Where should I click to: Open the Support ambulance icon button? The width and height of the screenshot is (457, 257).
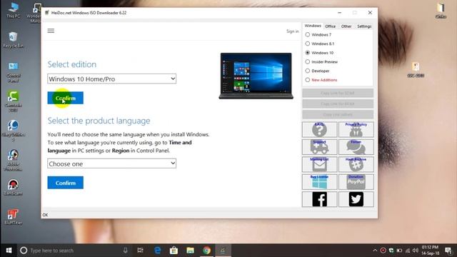[x=319, y=147]
